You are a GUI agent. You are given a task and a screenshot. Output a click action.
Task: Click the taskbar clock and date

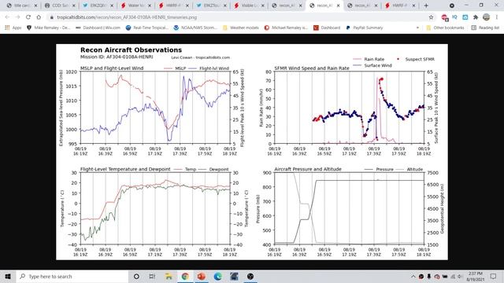pos(475,276)
